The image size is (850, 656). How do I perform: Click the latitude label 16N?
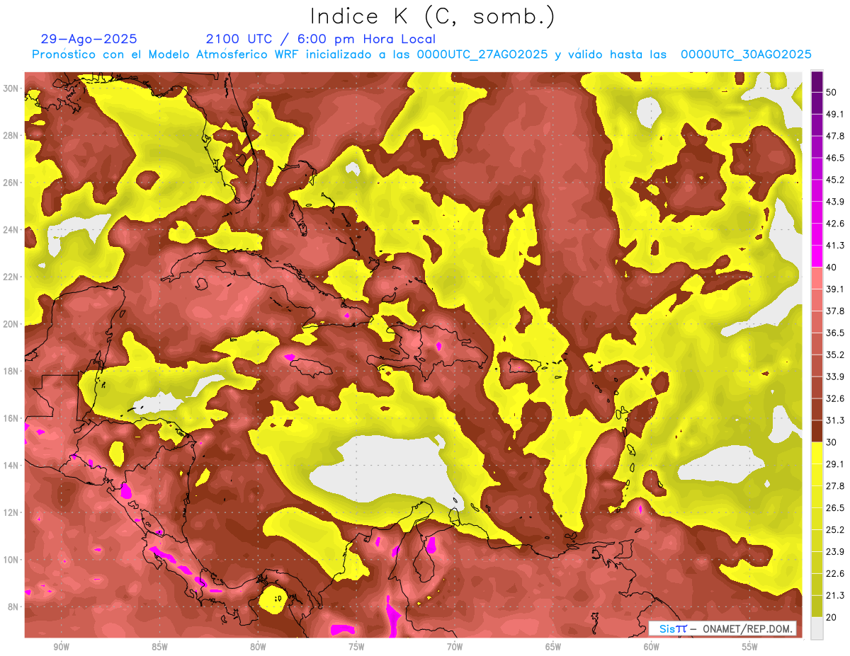click(x=11, y=418)
